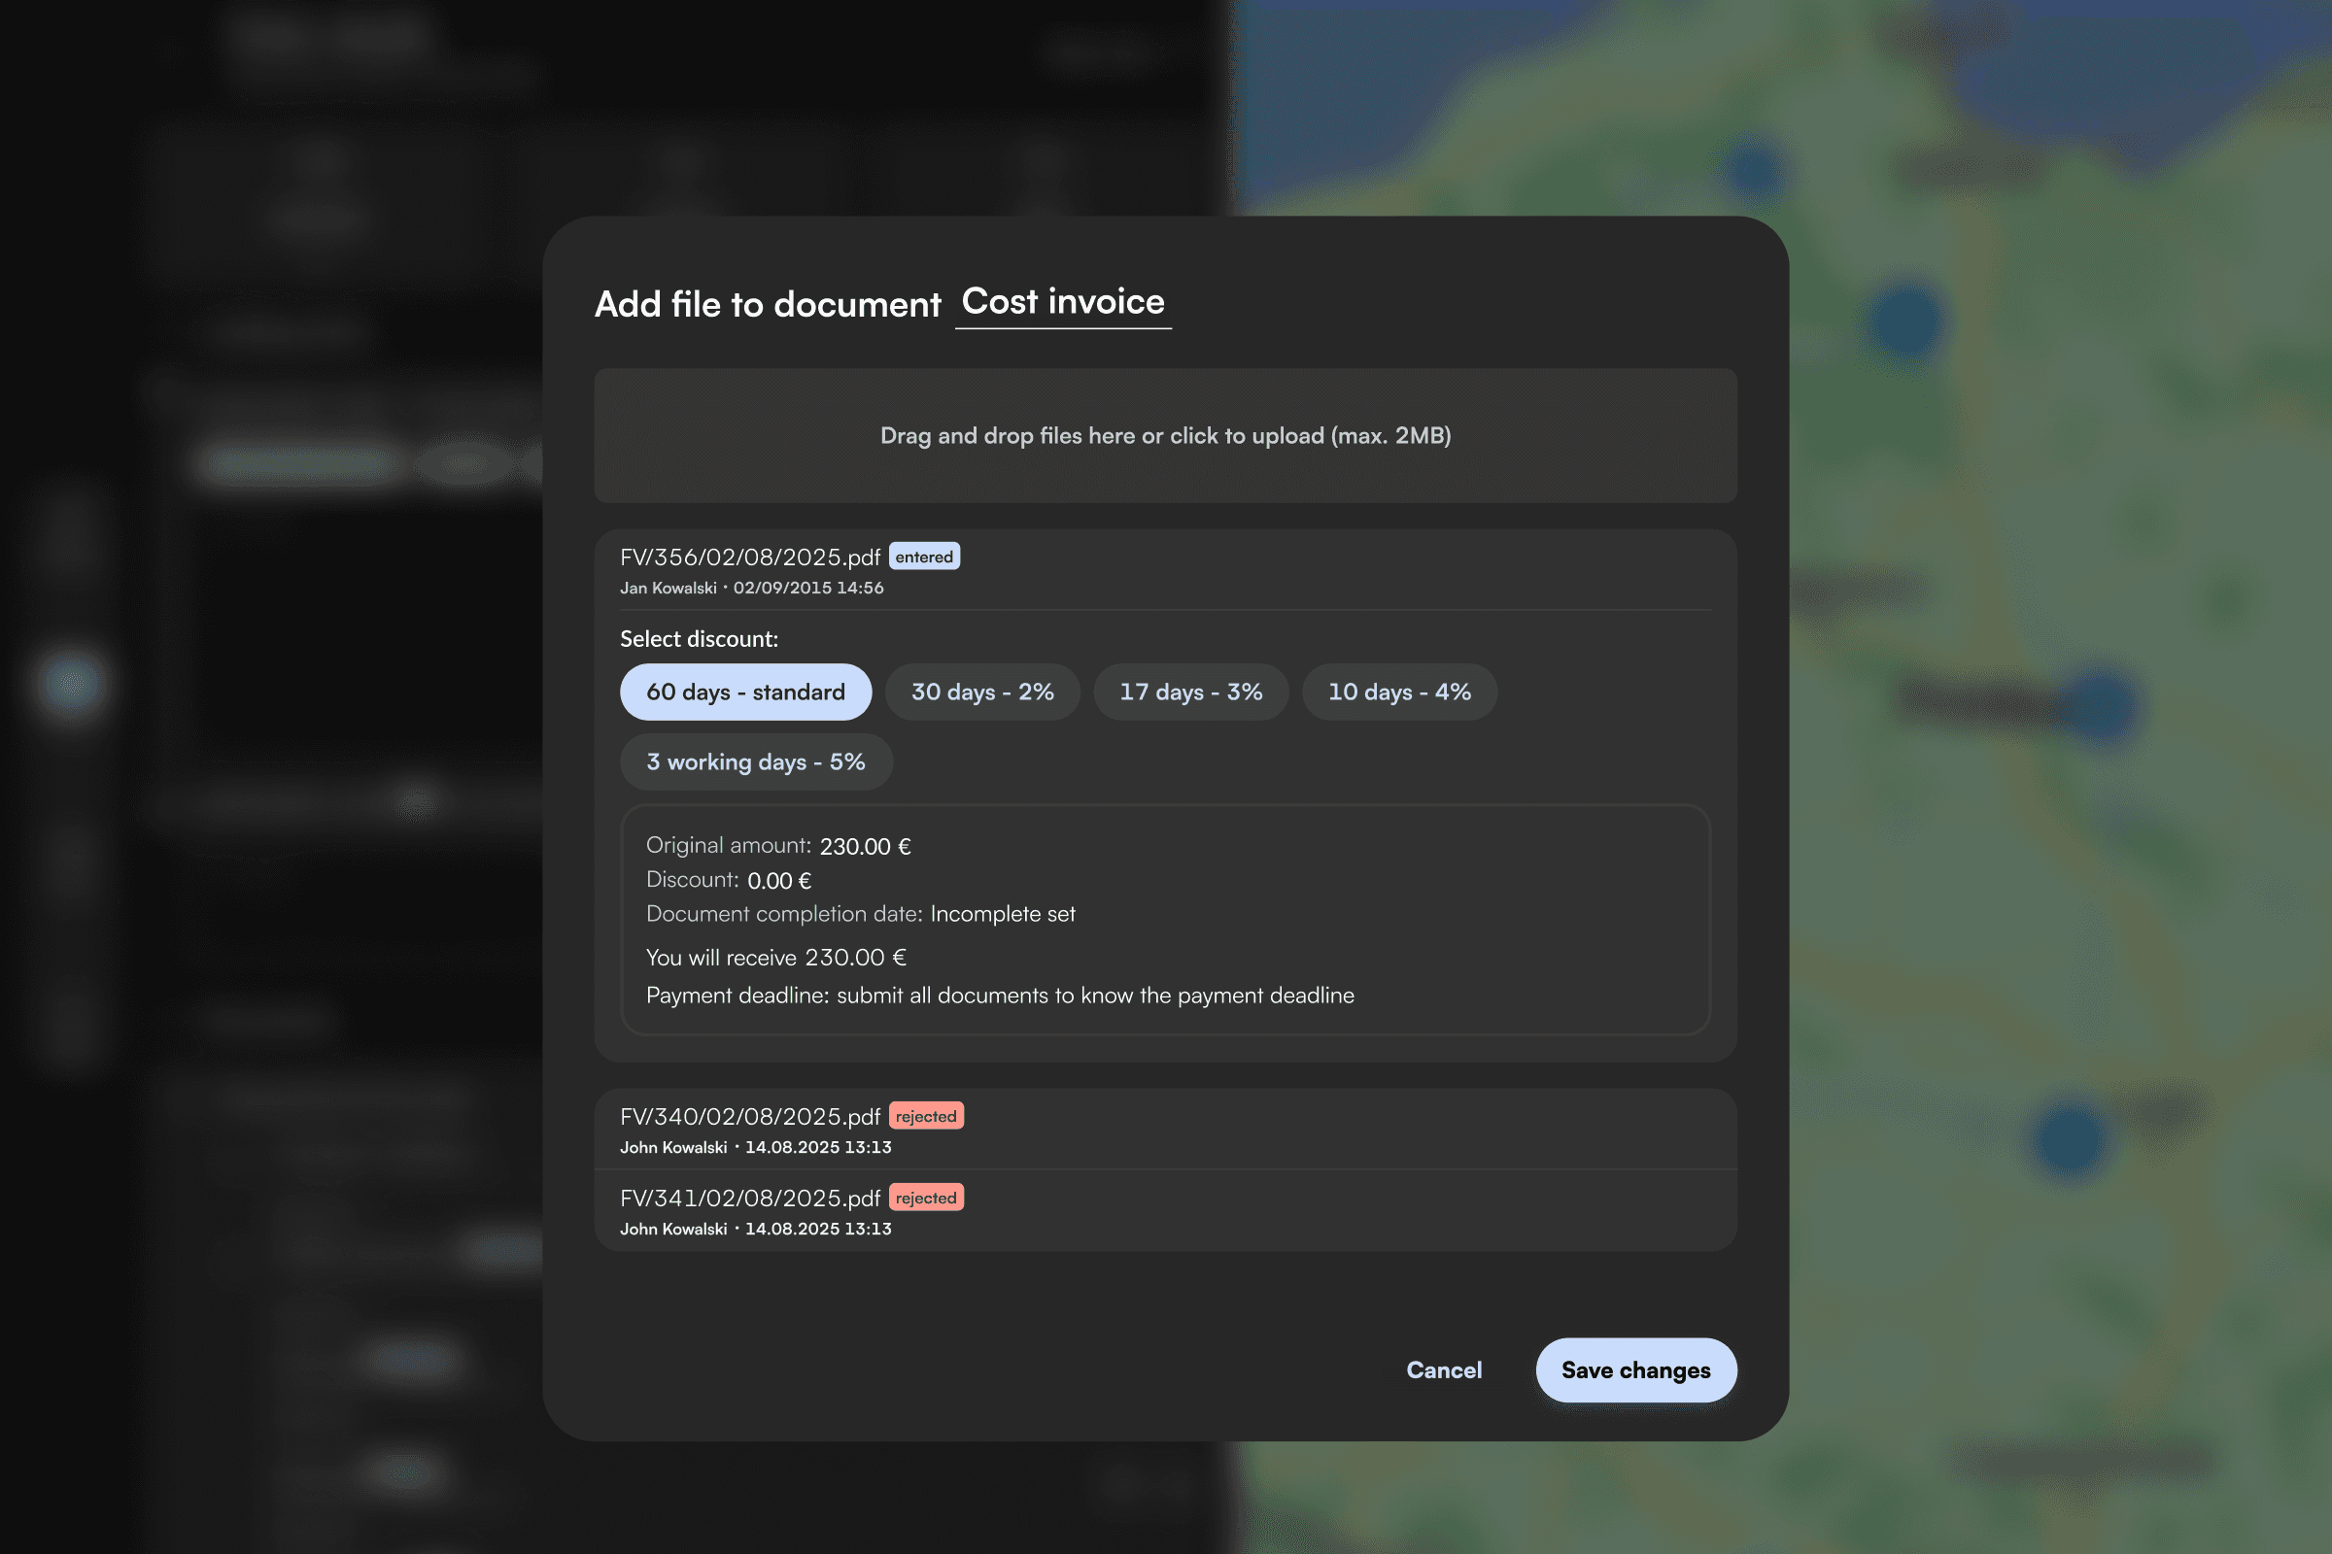The height and width of the screenshot is (1554, 2332).
Task: Open the FV/340/02/08/2025.pdf file
Action: click(749, 1115)
